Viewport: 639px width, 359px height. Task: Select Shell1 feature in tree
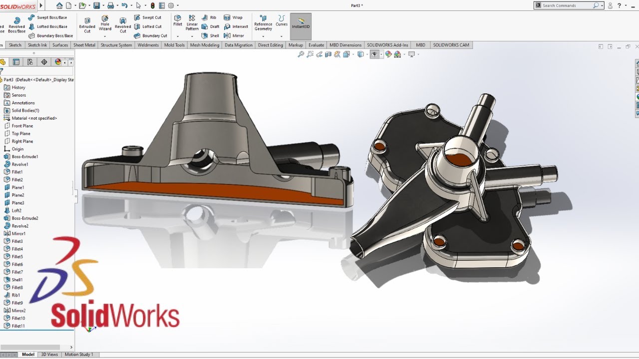pyautogui.click(x=13, y=280)
